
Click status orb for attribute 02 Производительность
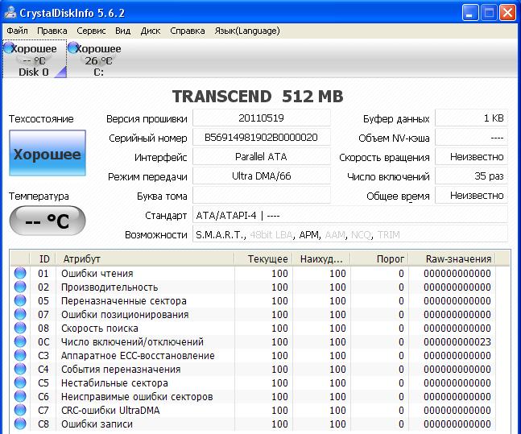click(x=20, y=287)
